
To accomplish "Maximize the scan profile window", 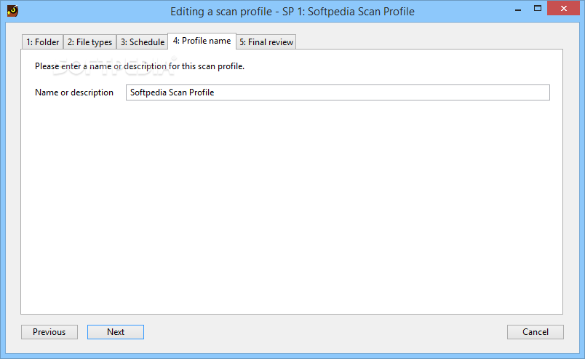I will (x=538, y=9).
